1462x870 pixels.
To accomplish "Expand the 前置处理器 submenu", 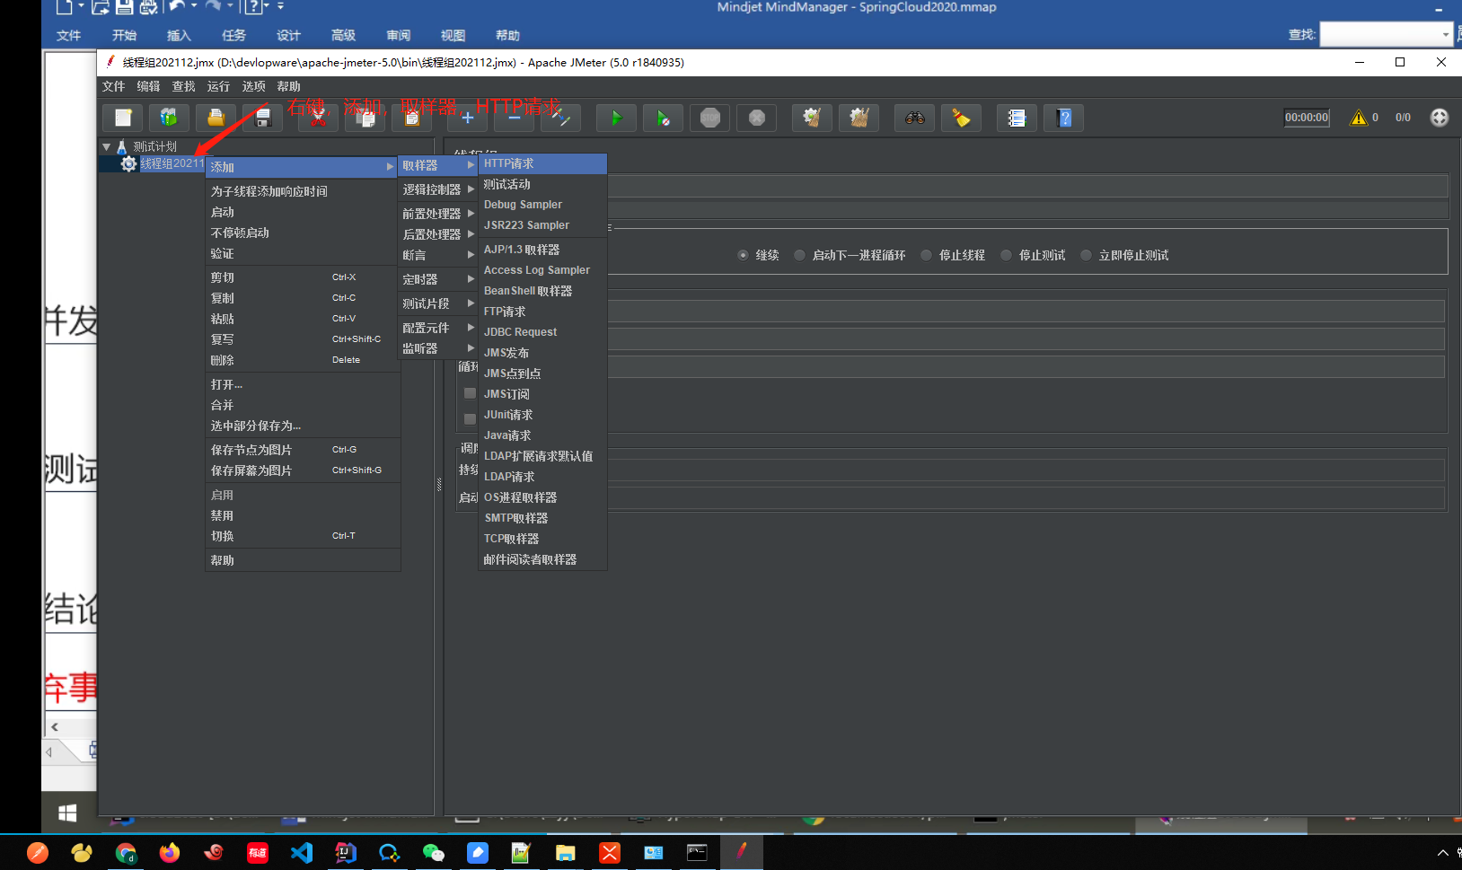I will click(437, 214).
